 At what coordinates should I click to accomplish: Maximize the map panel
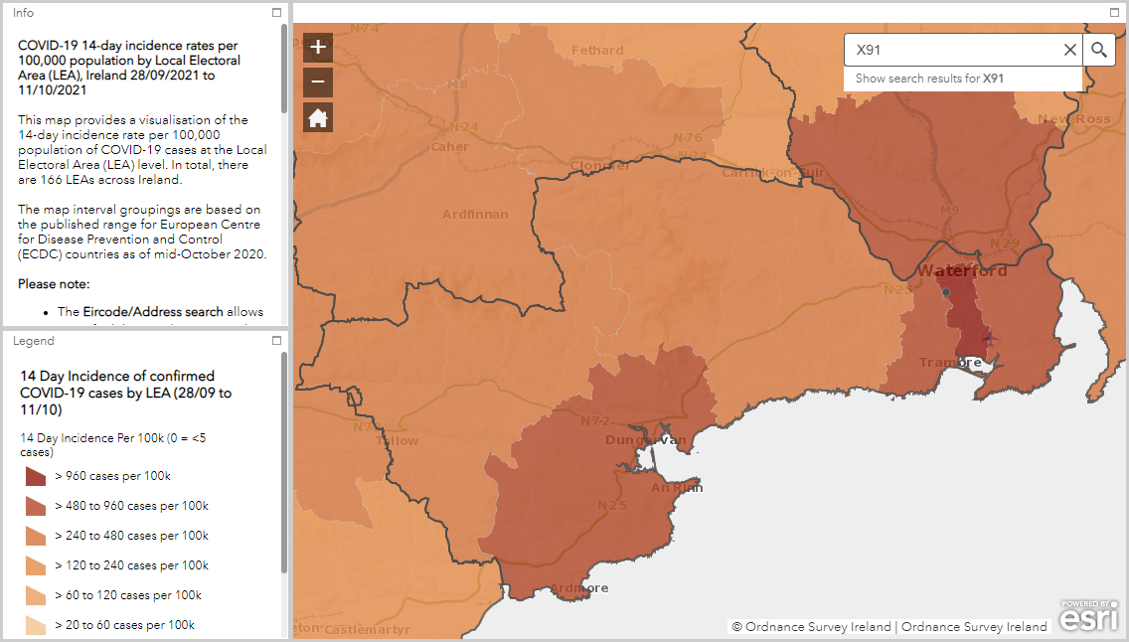pos(1115,13)
